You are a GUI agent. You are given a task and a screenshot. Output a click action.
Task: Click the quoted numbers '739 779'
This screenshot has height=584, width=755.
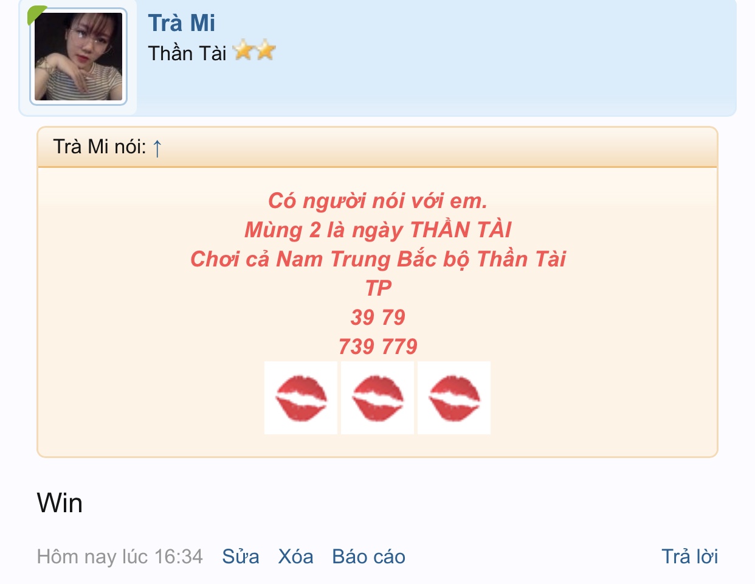[x=377, y=347]
